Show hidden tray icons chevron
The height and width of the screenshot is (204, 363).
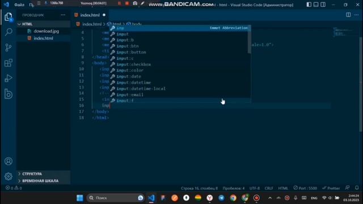(270, 198)
